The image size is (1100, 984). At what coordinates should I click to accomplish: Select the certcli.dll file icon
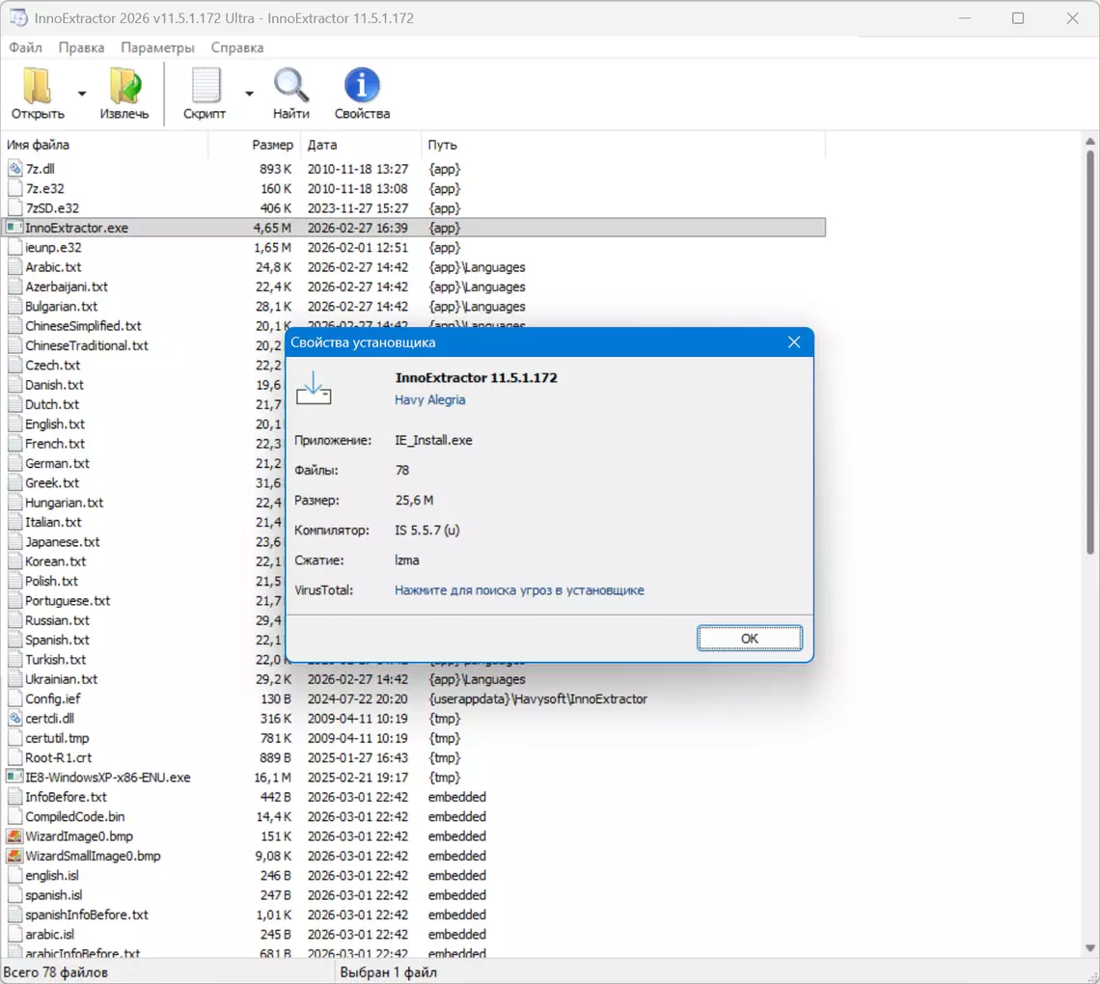(14, 719)
